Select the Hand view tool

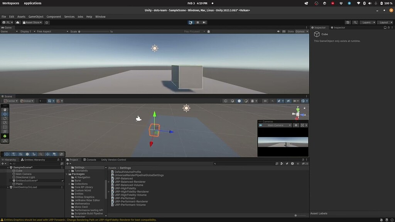click(x=5, y=109)
